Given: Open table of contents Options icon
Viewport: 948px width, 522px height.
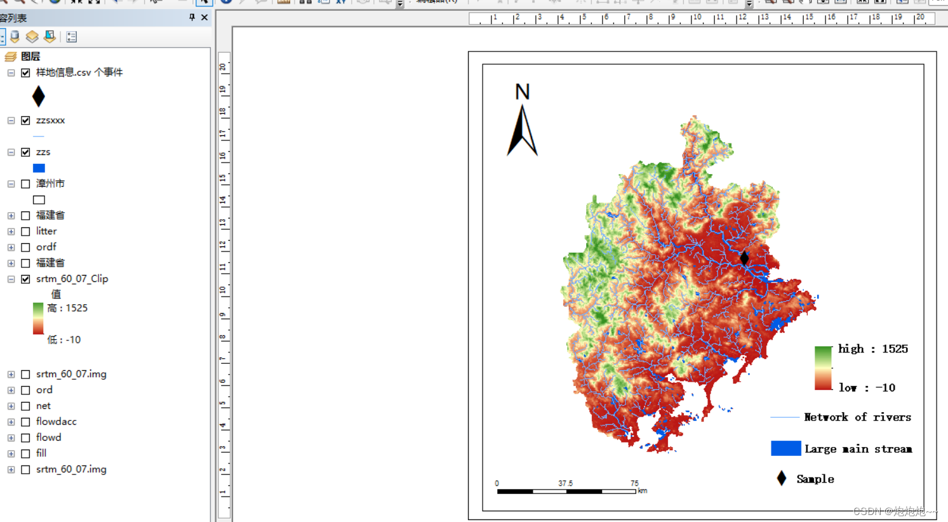Looking at the screenshot, I should pos(72,37).
